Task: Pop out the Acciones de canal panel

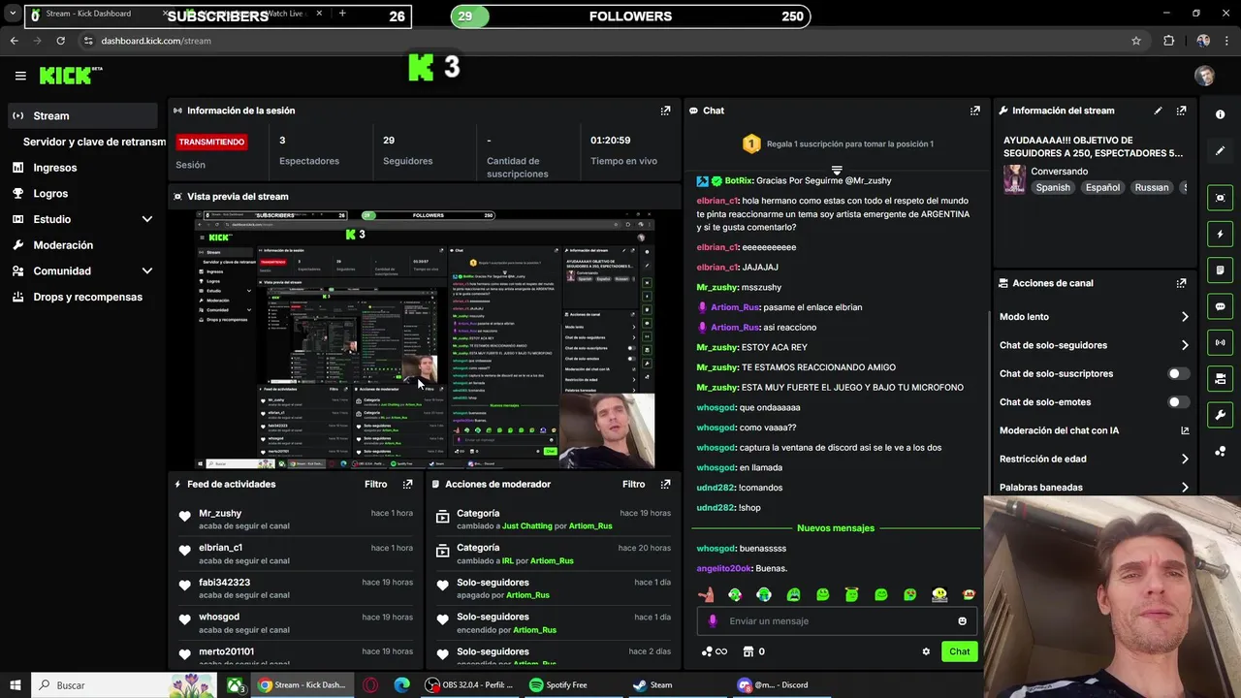Action: [1181, 283]
